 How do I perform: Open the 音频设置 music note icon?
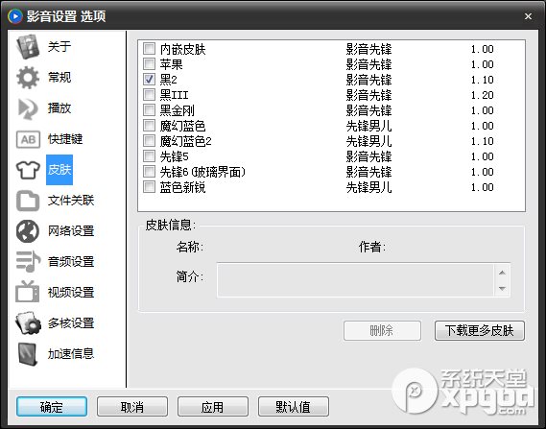[28, 261]
